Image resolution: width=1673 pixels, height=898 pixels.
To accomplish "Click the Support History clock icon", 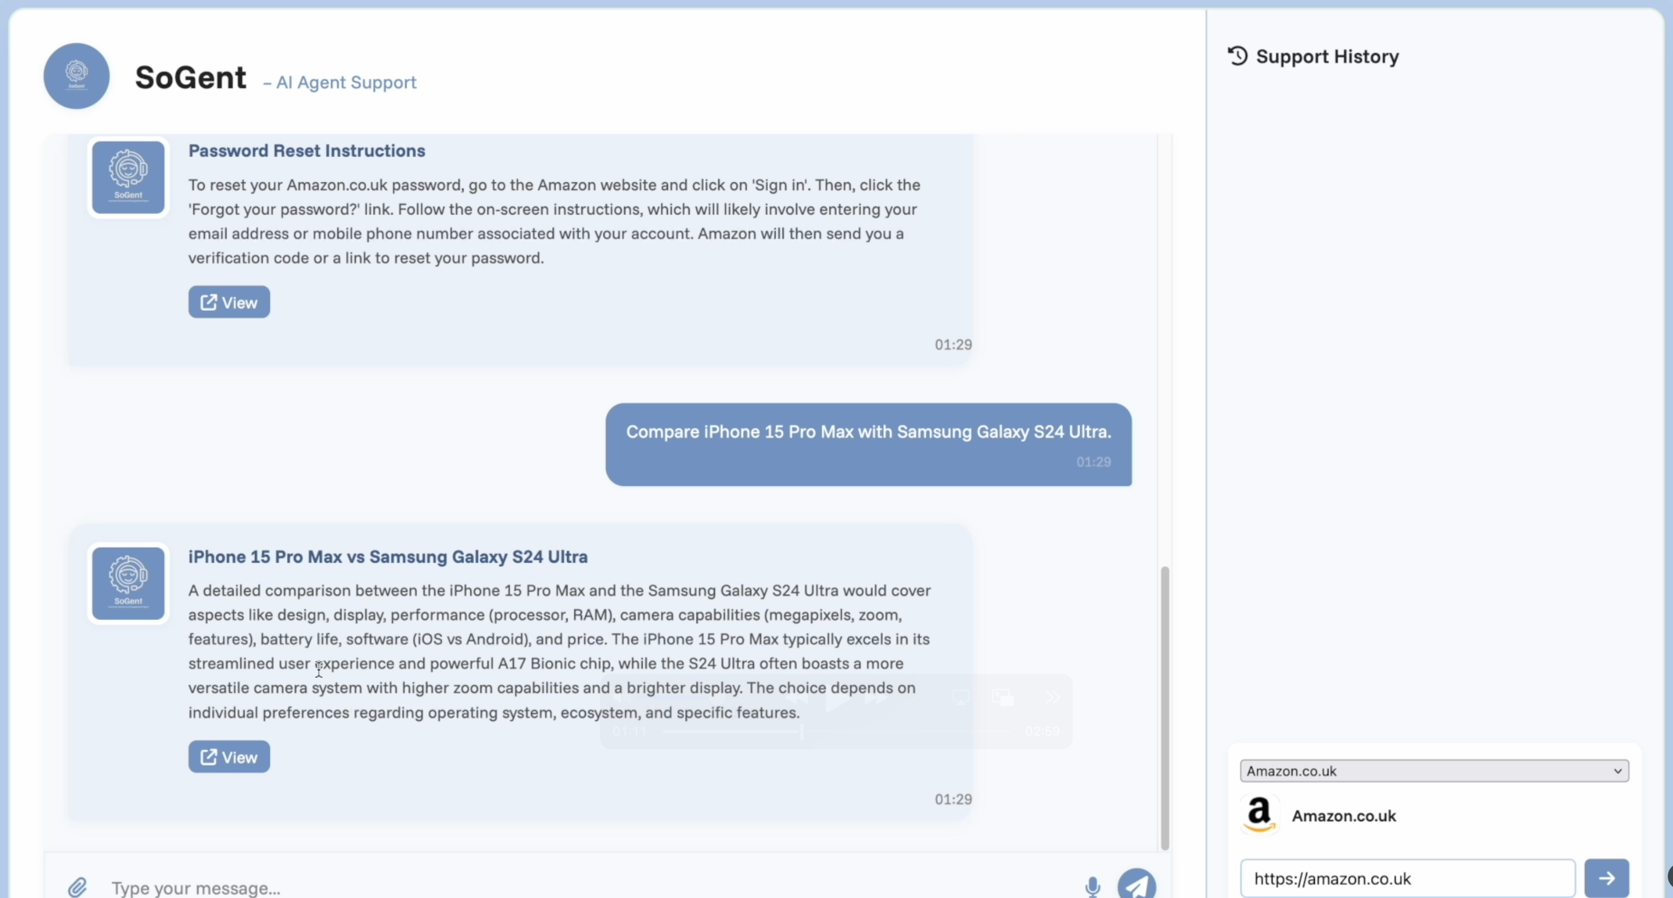I will click(x=1237, y=56).
